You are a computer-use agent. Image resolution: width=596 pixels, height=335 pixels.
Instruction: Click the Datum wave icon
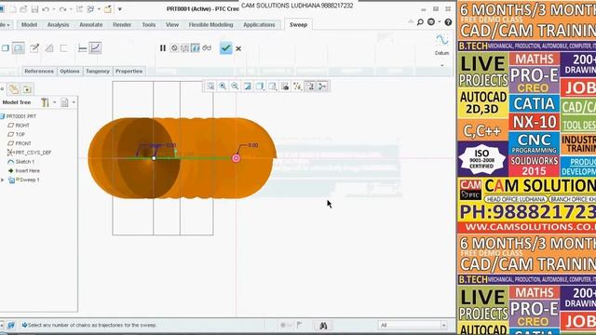click(x=441, y=40)
